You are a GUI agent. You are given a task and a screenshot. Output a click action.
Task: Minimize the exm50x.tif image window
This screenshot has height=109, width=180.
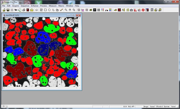pyautogui.click(x=68, y=15)
